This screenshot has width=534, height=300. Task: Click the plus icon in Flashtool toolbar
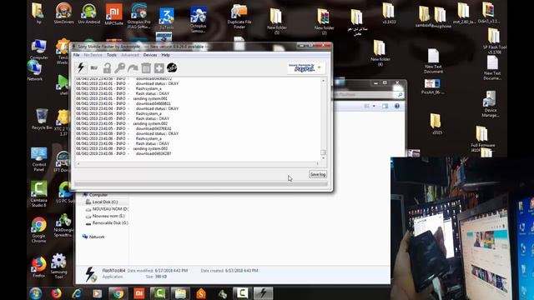159,68
